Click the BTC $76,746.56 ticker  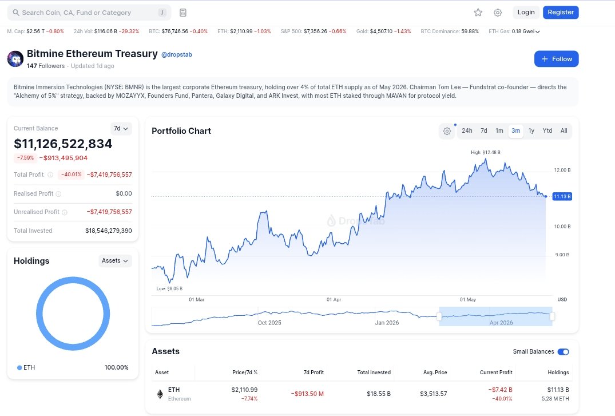178,31
